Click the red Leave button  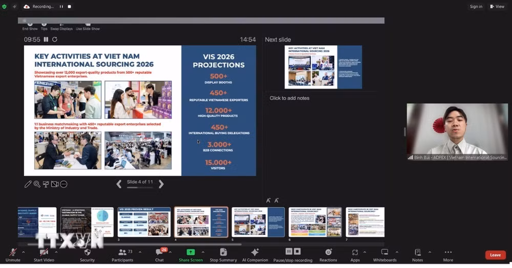(x=495, y=255)
